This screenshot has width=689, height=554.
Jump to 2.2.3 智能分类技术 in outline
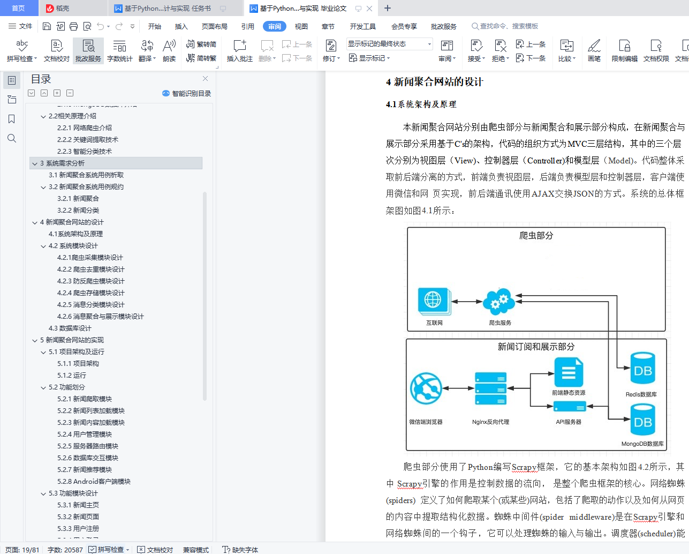[85, 152]
